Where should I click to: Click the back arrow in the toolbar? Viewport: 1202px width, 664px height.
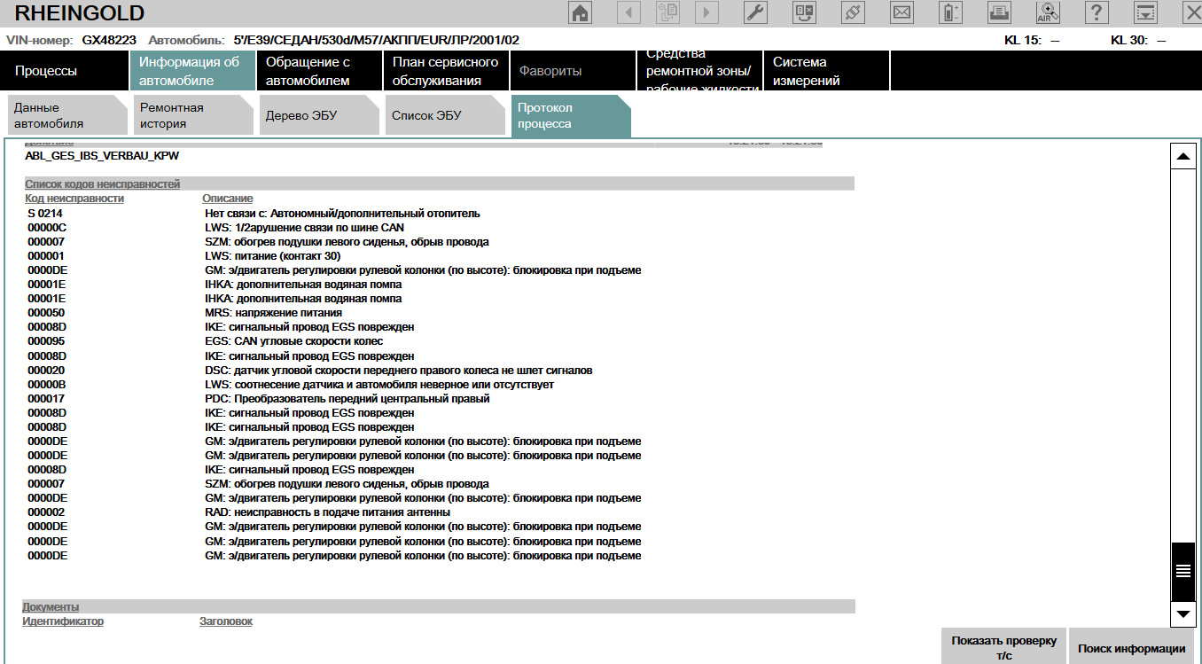tap(628, 12)
